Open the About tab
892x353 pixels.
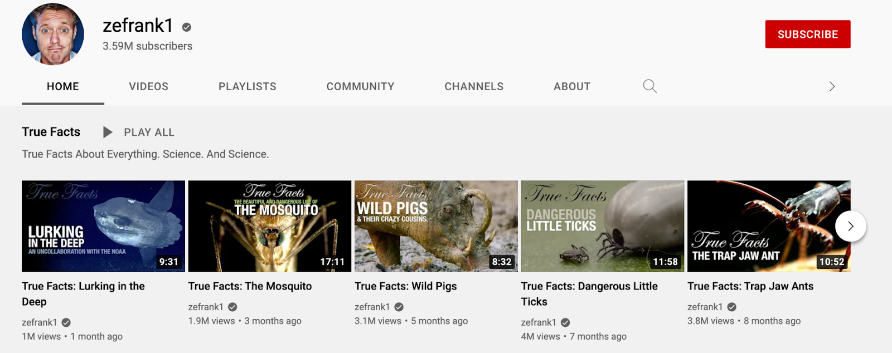572,86
